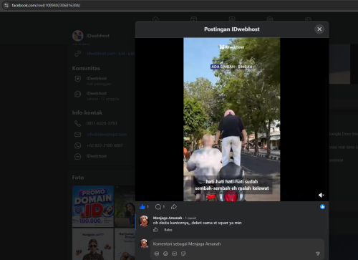Click phone icon in Info kontak
This screenshot has height=260, width=358.
(x=78, y=123)
